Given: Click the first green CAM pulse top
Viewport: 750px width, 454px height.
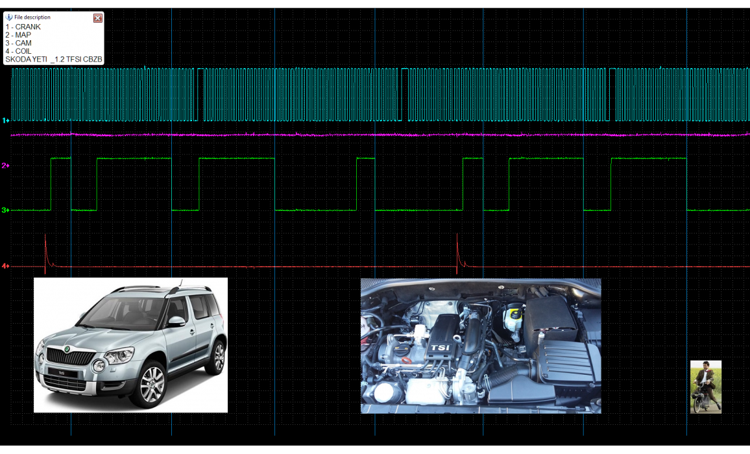Looking at the screenshot, I should 61,158.
